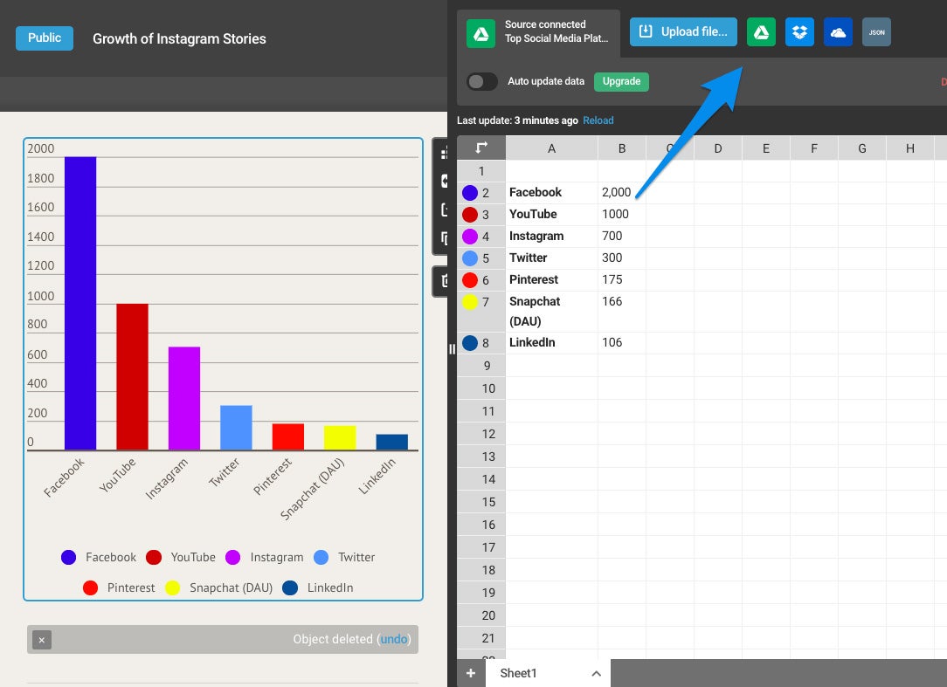The width and height of the screenshot is (947, 687).
Task: Open the Source connected Google Drive tab
Action: [x=539, y=32]
